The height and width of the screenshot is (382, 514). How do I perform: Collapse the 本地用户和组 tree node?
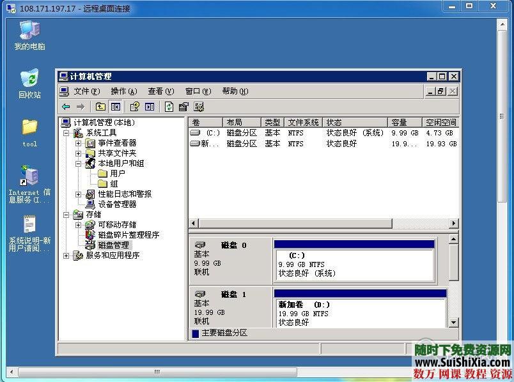tap(78, 164)
